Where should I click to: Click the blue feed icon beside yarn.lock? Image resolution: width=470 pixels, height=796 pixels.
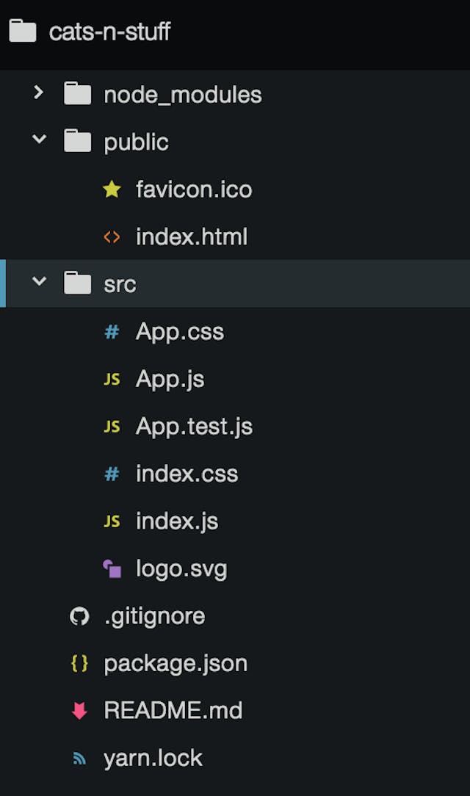pos(79,758)
